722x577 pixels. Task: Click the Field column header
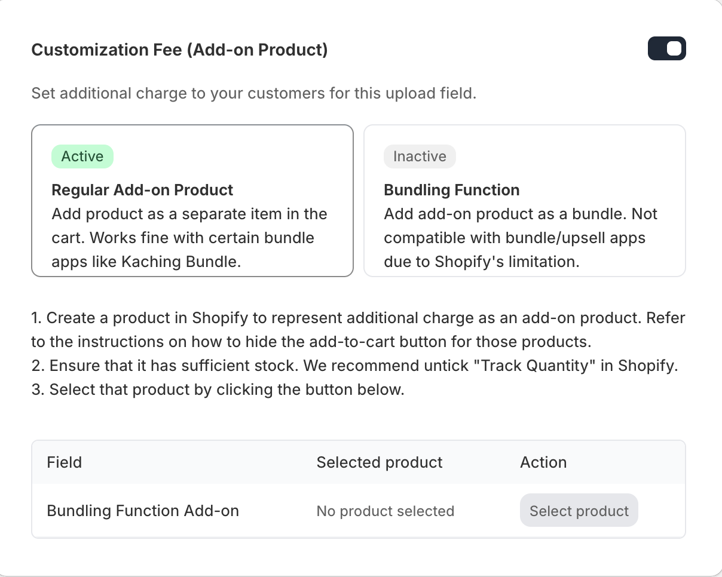pos(65,462)
